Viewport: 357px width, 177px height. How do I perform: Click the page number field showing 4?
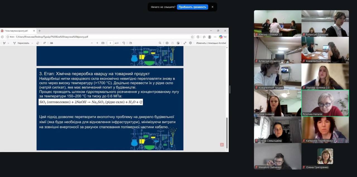[110, 43]
